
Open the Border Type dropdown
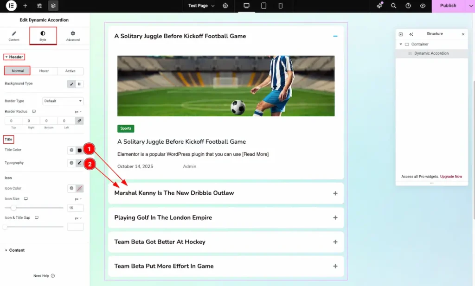(x=63, y=101)
